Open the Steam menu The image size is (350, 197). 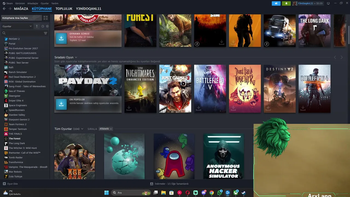[8, 3]
